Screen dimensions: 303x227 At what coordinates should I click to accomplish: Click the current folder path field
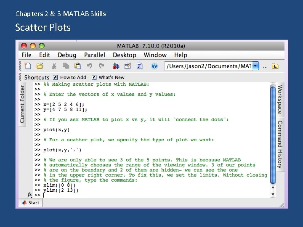[x=209, y=66]
